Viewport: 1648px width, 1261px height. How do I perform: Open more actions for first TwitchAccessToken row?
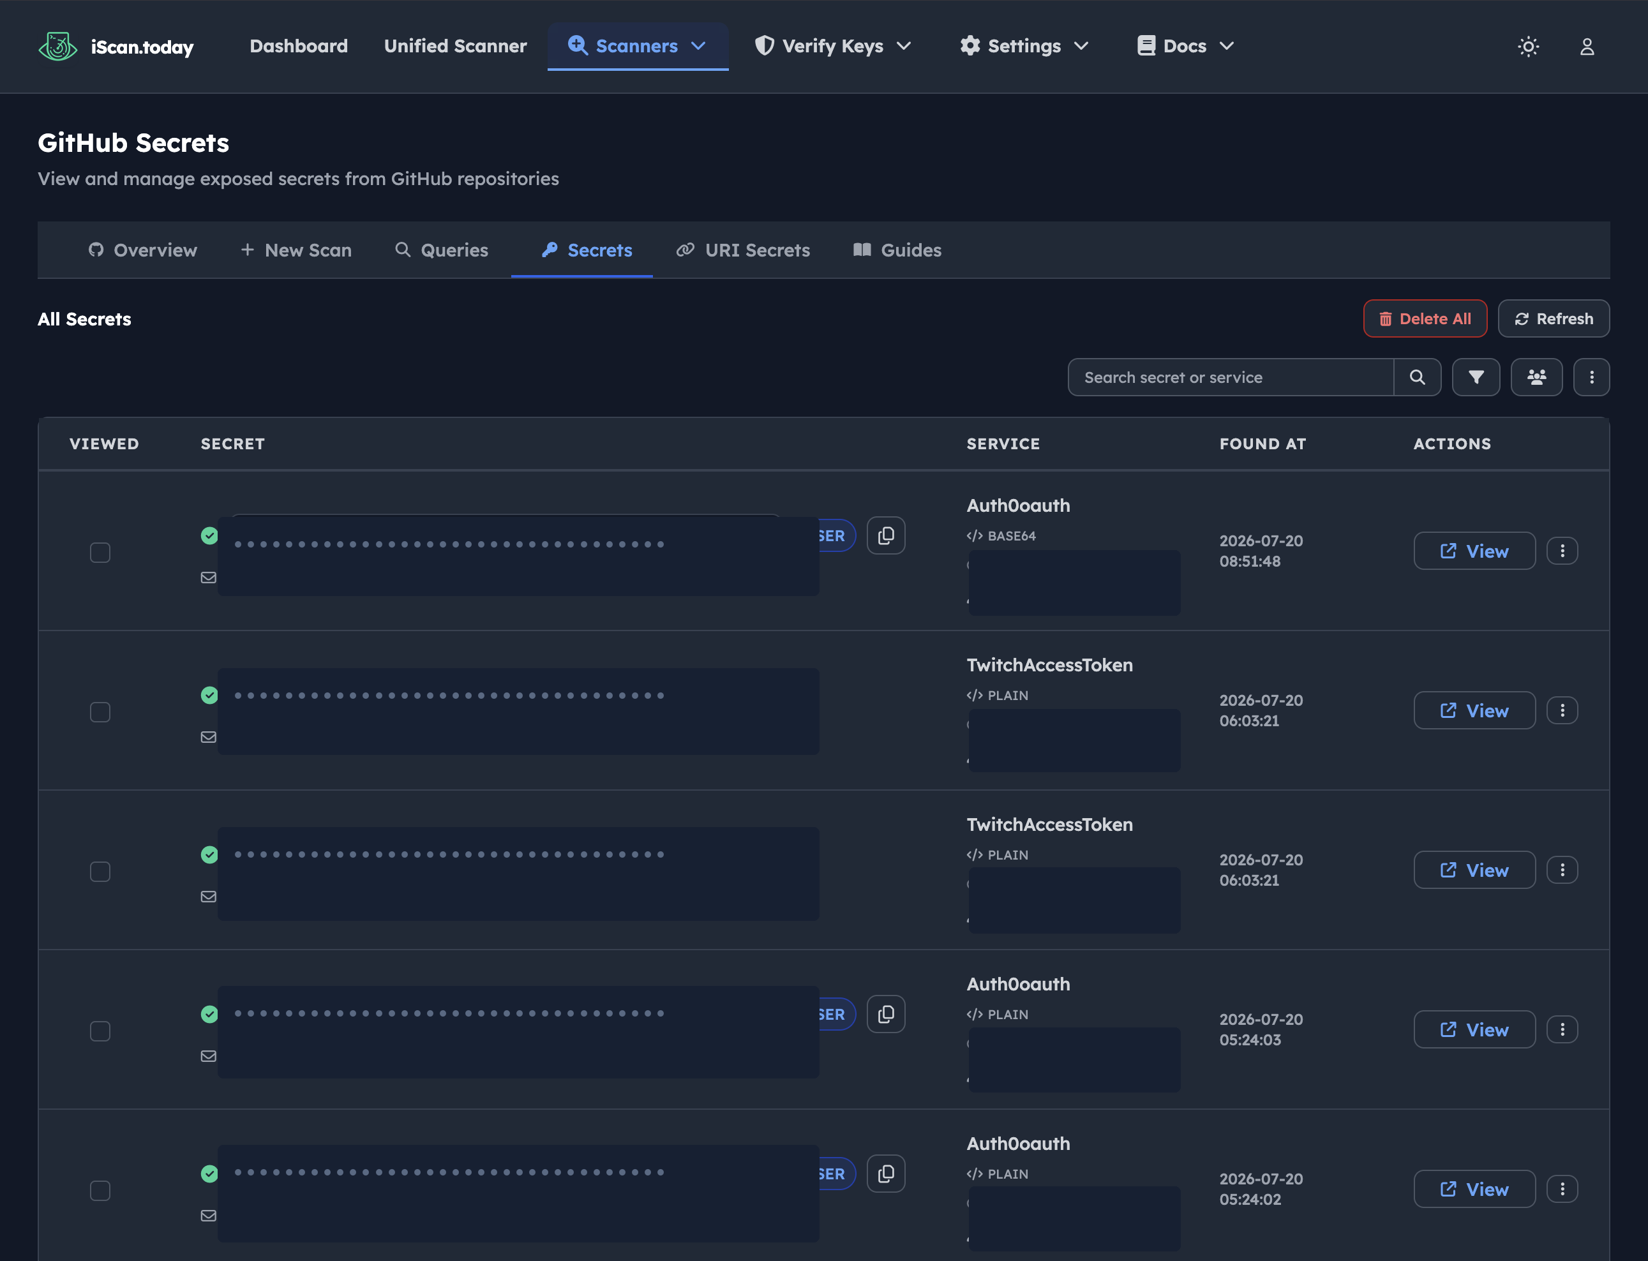pyautogui.click(x=1562, y=710)
